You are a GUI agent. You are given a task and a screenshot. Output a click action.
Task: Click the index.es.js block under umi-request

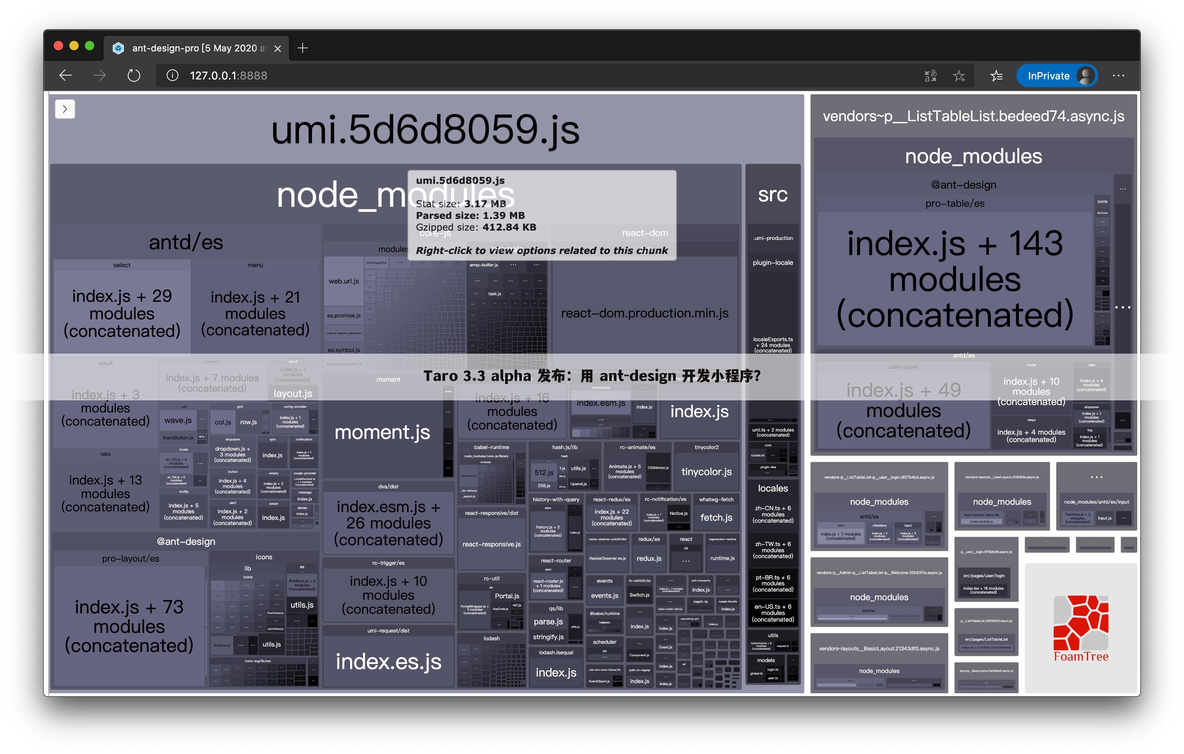(388, 661)
